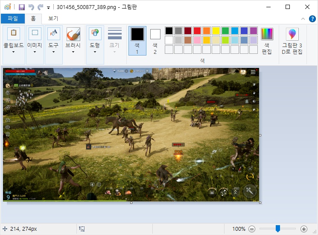Pick the light yellow color swatch
Image resolution: width=318 pixels, height=235 pixels.
point(216,40)
